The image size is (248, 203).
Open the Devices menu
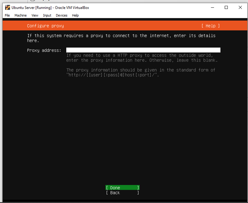point(61,15)
